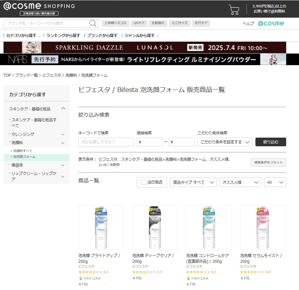Click the ベストコスメ badge under ブライトアップ

90,278
